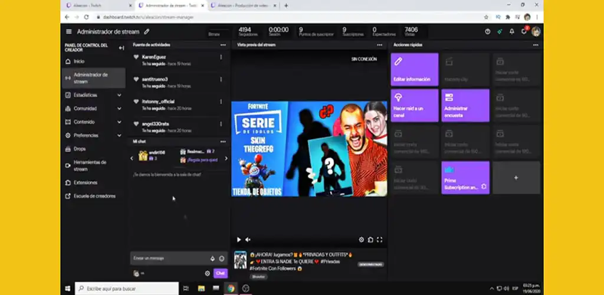The height and width of the screenshot is (295, 604).
Task: Go to Inicio in the sidebar
Action: (93, 61)
